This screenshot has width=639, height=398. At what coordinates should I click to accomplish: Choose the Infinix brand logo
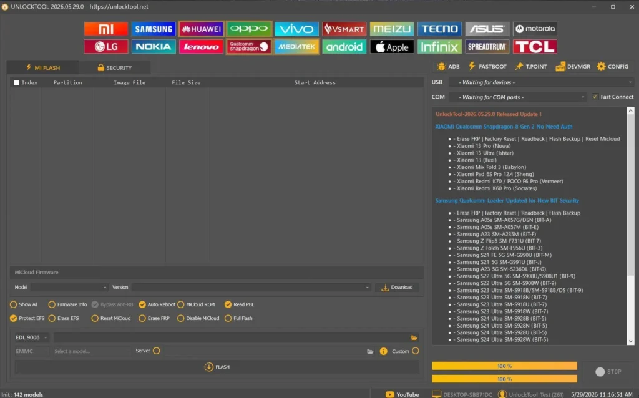(x=440, y=46)
